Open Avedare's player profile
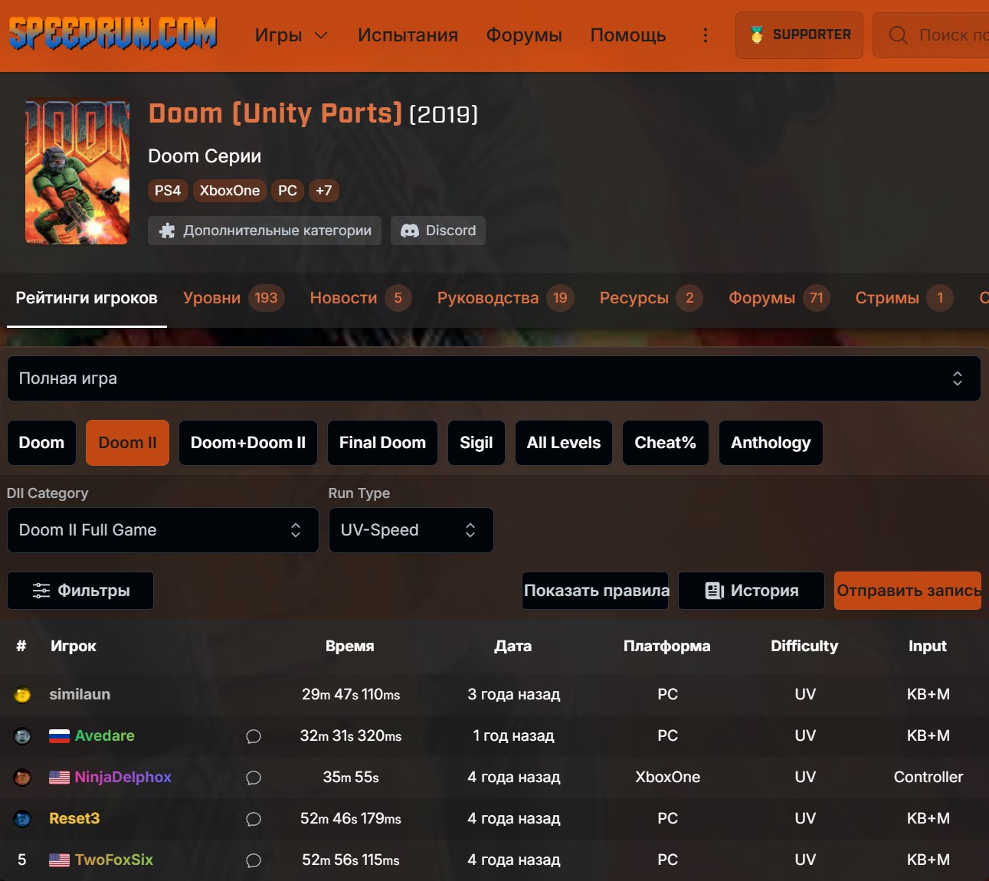 pos(105,736)
